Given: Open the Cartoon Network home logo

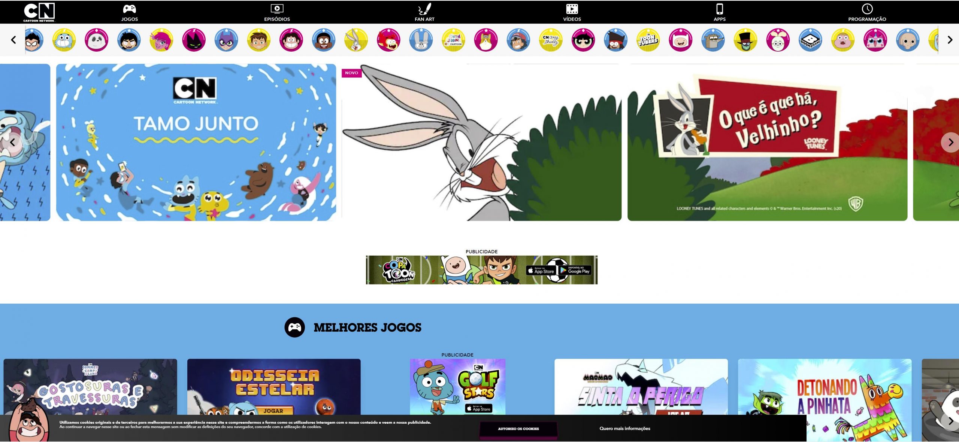Looking at the screenshot, I should tap(39, 12).
